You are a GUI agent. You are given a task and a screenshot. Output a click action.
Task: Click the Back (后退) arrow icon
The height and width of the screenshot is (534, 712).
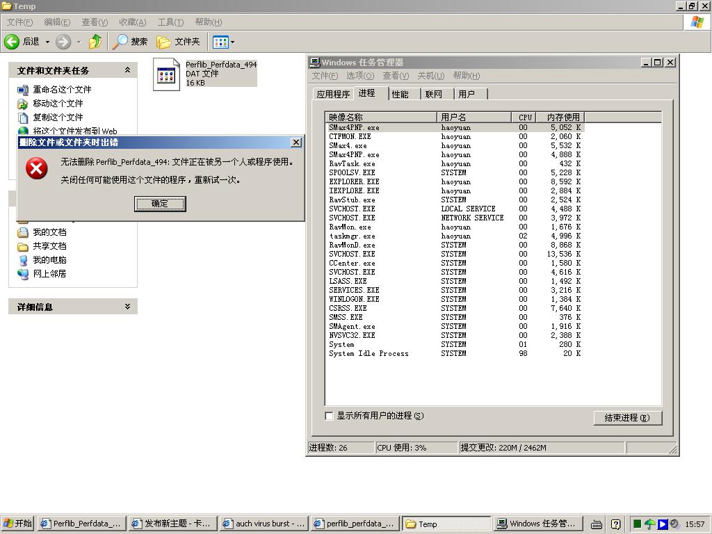[x=12, y=42]
